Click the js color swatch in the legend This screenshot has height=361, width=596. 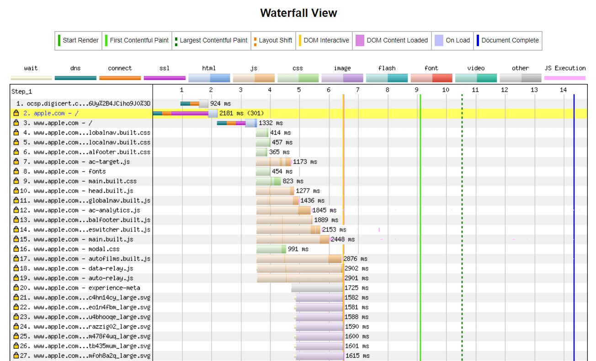pos(254,78)
